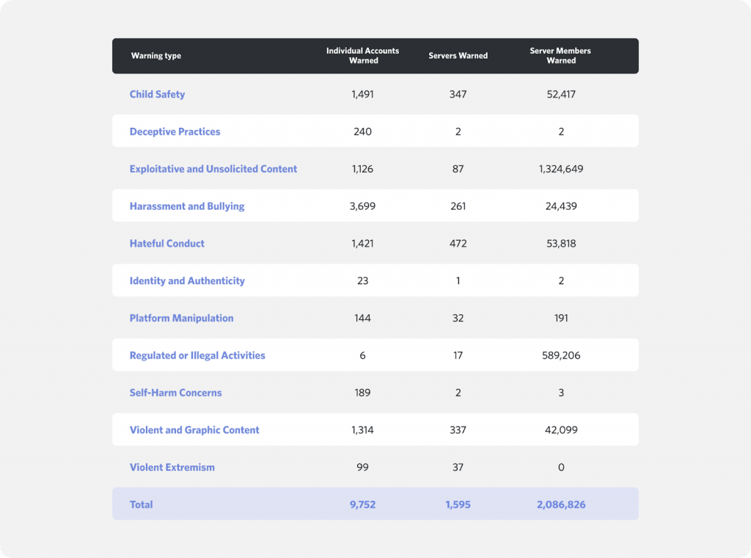Click the Servers Warned column header
This screenshot has height=558, width=751.
[458, 56]
